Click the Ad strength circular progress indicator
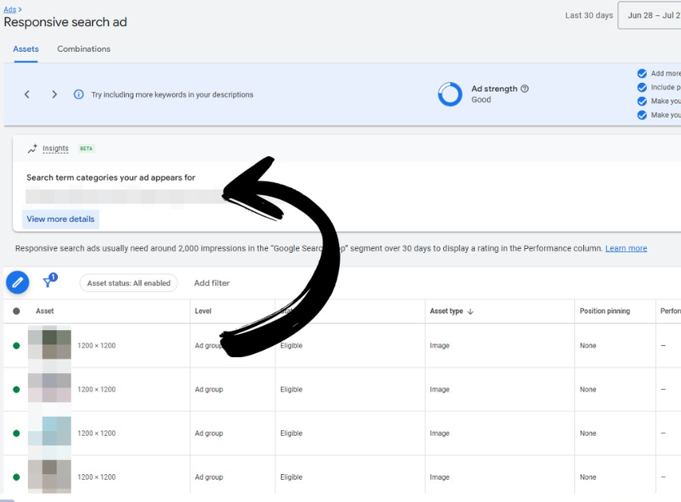The width and height of the screenshot is (681, 502). (450, 95)
